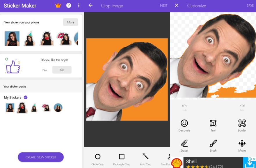Go back from Crop Image screen
The image size is (256, 168).
[x=90, y=6]
